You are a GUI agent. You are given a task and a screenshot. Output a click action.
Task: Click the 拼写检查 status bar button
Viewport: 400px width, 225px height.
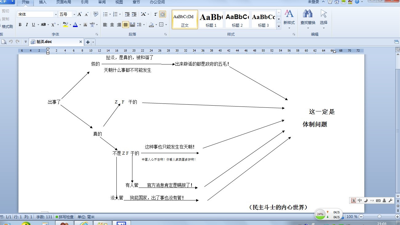tap(64, 217)
